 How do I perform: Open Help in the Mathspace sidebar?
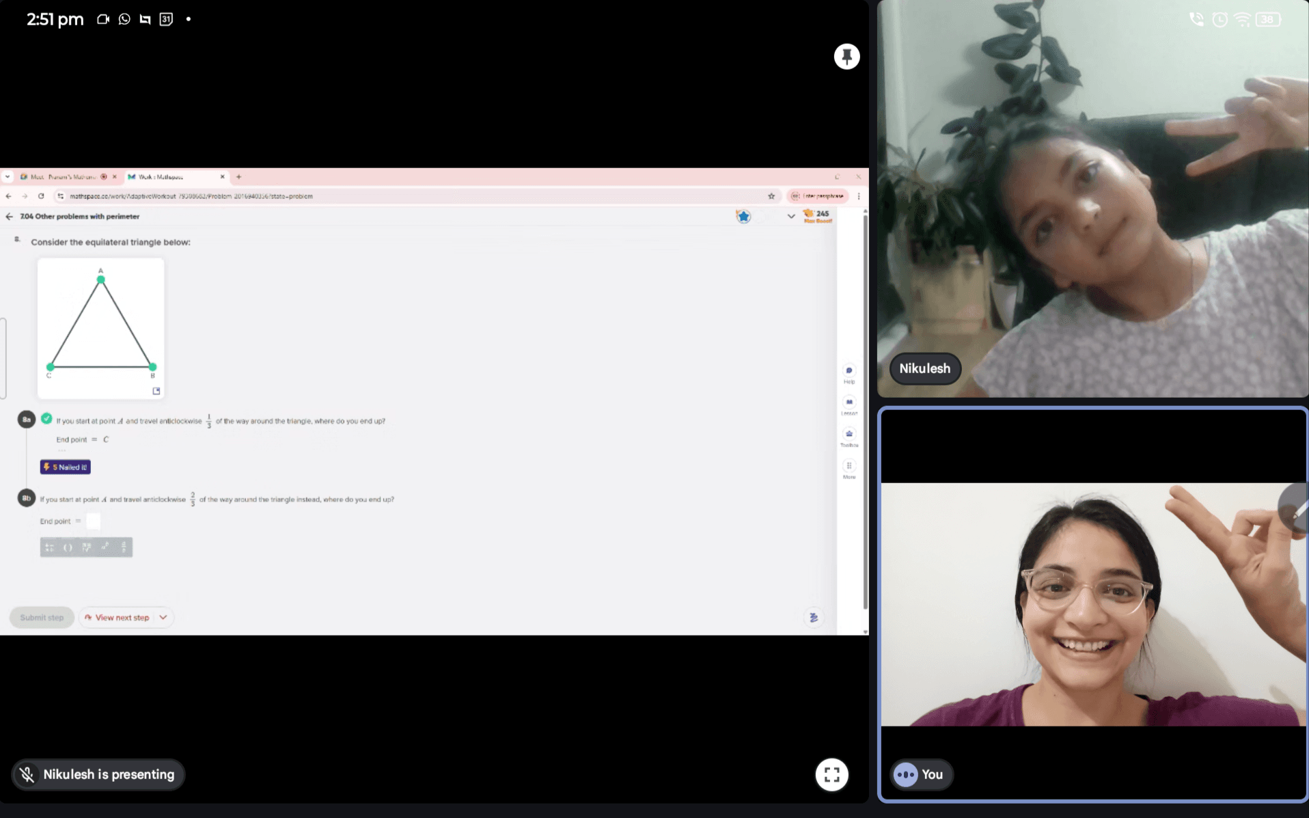[849, 372]
